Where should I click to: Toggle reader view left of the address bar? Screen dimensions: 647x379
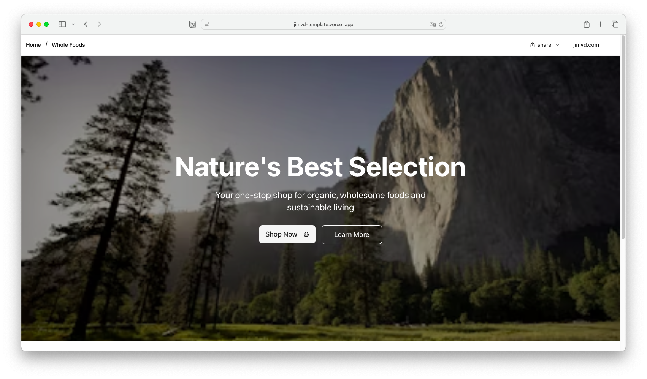click(x=206, y=24)
